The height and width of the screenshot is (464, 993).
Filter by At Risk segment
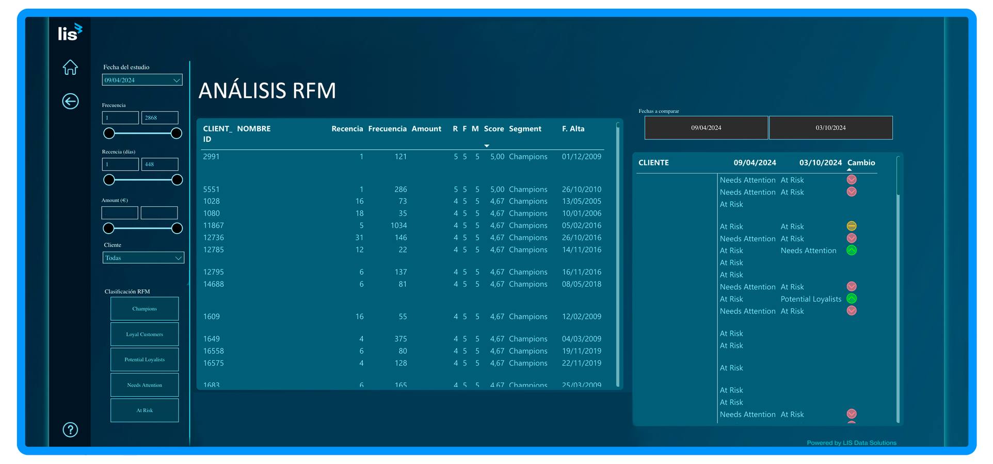(145, 410)
